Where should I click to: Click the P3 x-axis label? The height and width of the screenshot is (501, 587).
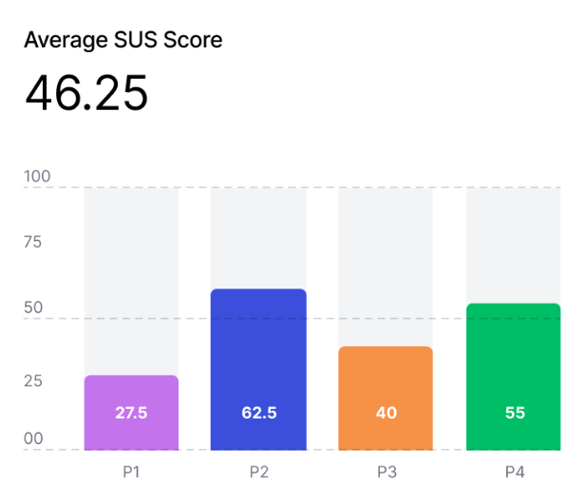coord(386,472)
